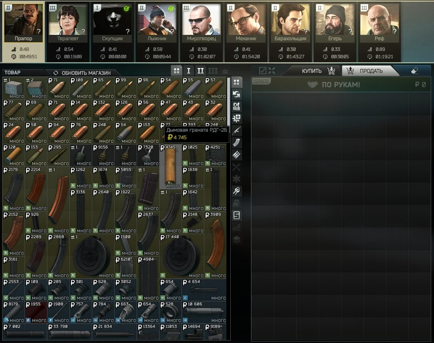Select the bullet priced 240 in third row start

[103, 133]
